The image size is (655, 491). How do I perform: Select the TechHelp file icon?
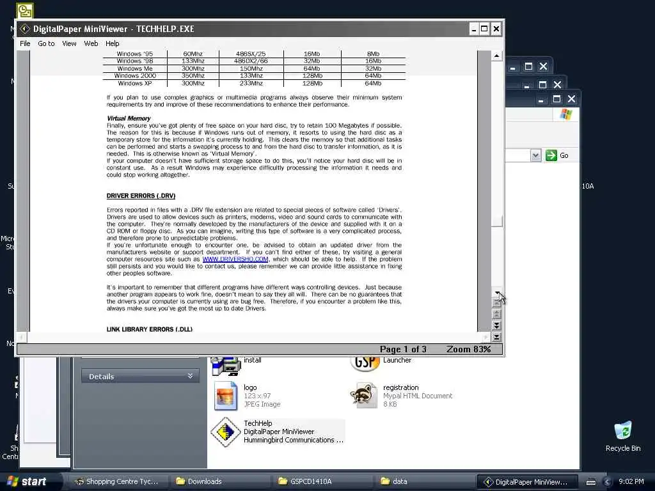[x=225, y=432]
